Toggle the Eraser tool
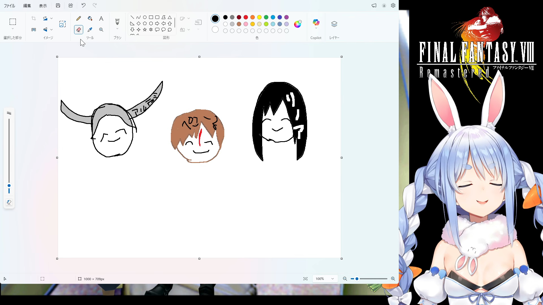The height and width of the screenshot is (305, 543). click(x=79, y=30)
